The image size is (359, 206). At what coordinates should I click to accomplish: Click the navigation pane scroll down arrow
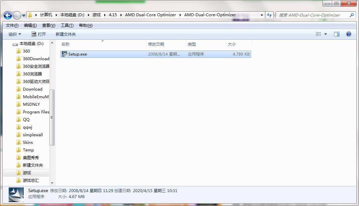[52, 183]
